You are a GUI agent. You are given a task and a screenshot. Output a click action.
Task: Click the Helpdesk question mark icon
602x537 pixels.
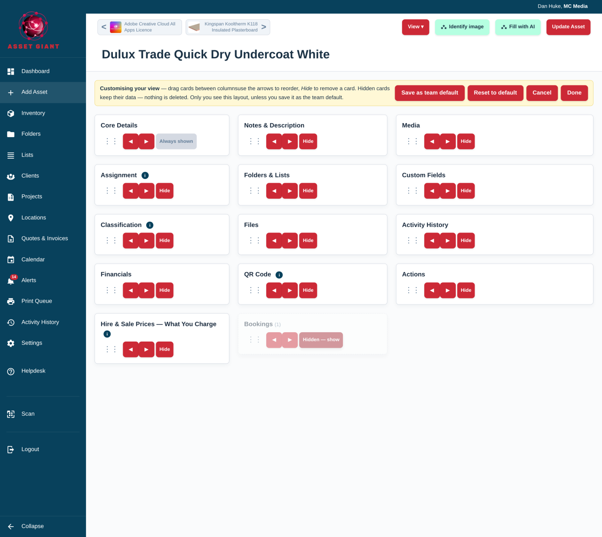click(11, 371)
